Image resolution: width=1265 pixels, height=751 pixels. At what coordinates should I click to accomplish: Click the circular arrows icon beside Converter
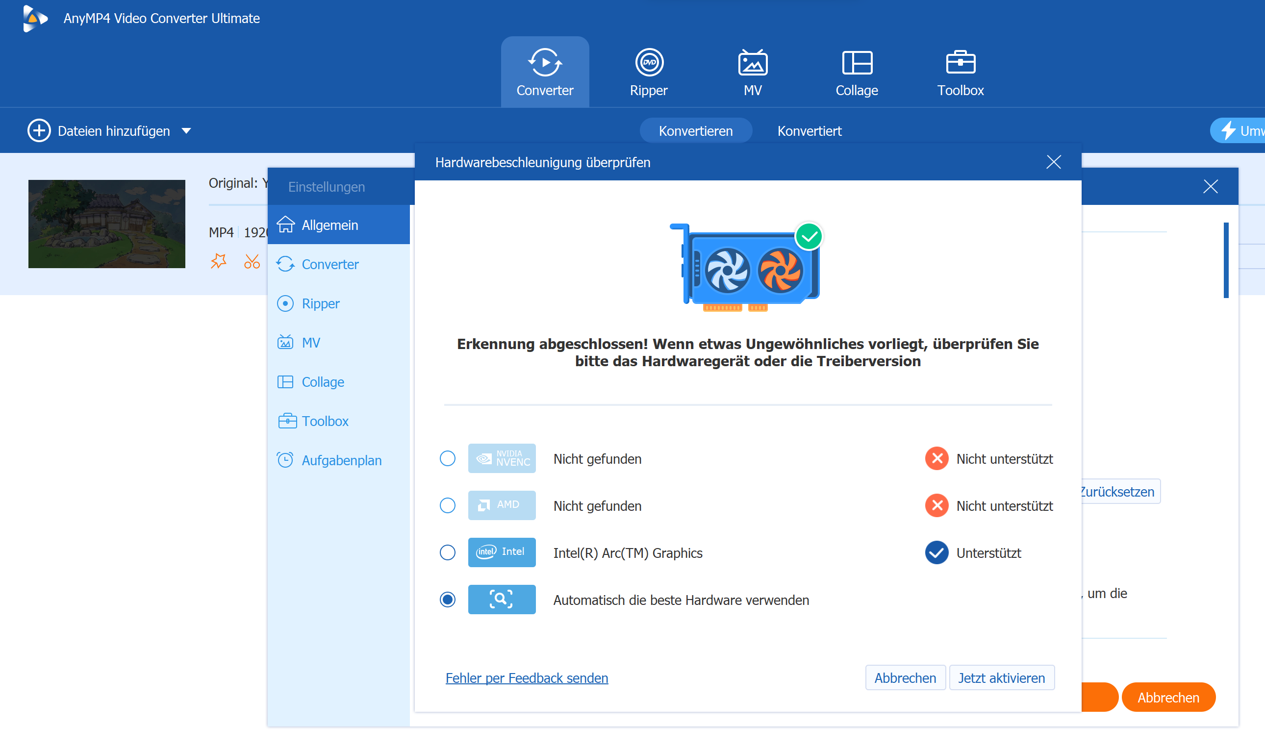pos(285,264)
